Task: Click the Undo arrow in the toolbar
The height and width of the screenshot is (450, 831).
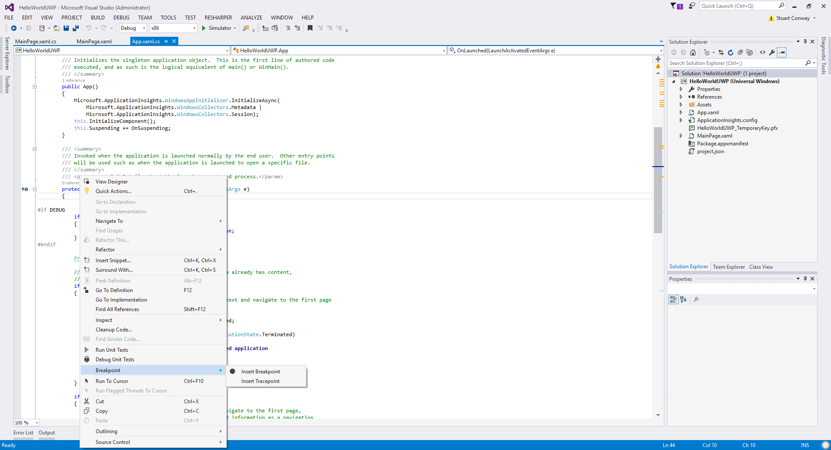Action: click(x=88, y=28)
